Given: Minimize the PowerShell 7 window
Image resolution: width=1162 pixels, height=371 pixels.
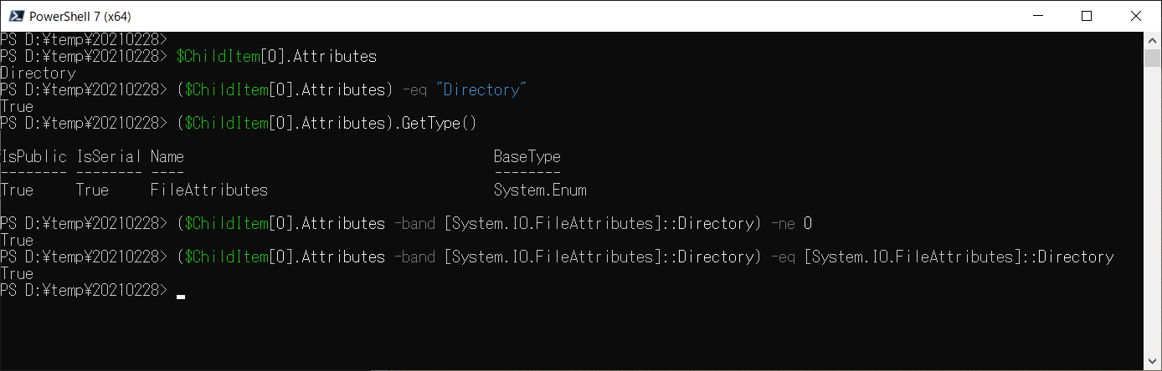Looking at the screenshot, I should click(x=1046, y=16).
